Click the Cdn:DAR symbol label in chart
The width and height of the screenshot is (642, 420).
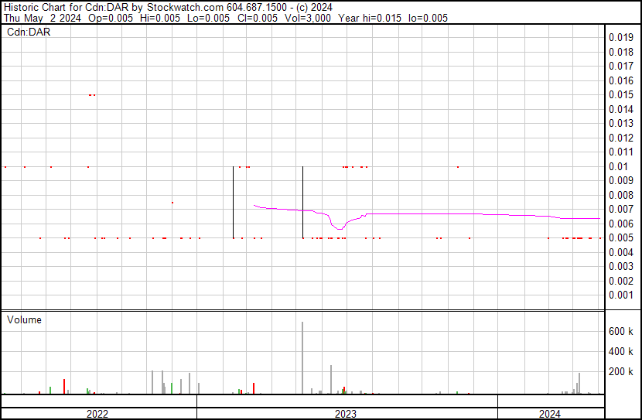(28, 32)
